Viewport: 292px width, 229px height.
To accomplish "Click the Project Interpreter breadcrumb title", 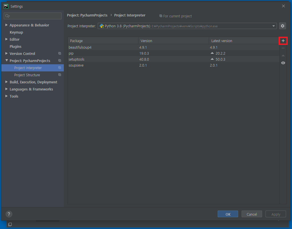I will pos(130,15).
